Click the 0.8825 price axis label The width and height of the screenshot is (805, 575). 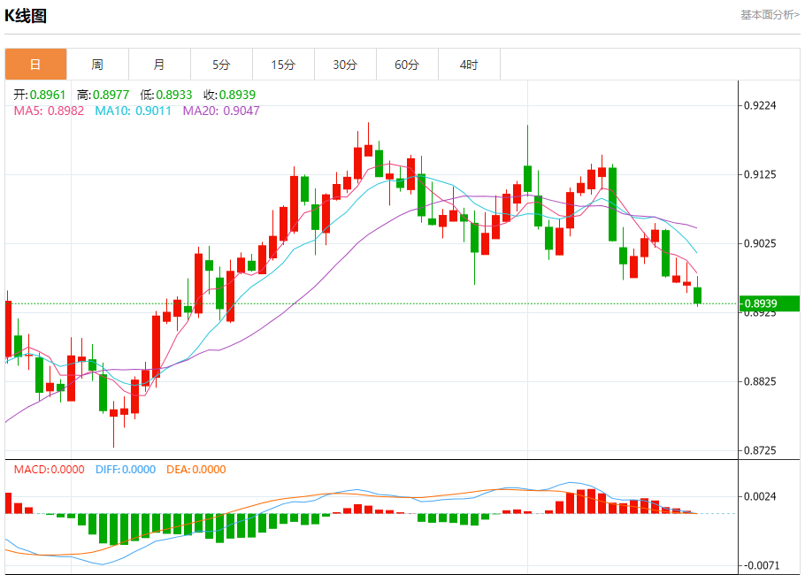tap(761, 381)
